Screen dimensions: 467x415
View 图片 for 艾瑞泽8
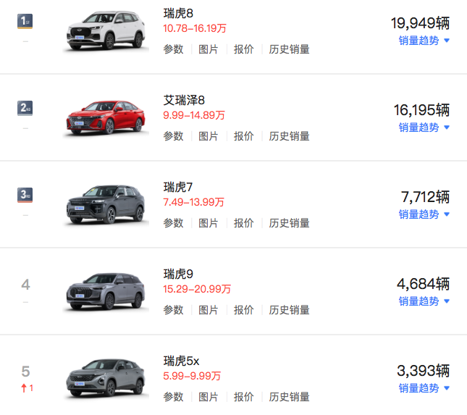[209, 136]
